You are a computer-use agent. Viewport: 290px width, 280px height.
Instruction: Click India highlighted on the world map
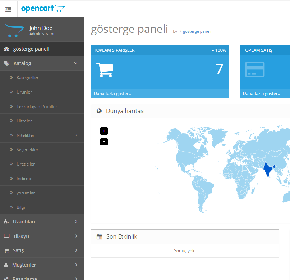coord(268,169)
